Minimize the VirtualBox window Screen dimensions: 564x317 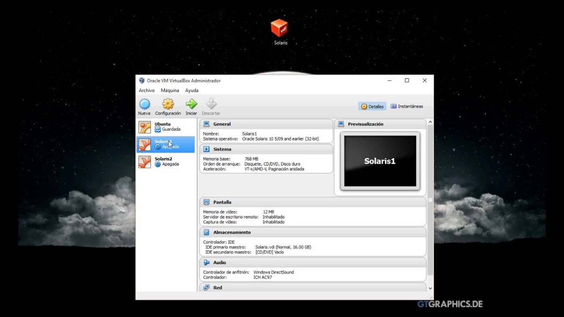point(390,81)
